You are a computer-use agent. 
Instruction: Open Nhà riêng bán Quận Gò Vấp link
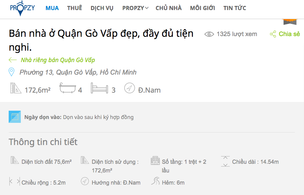(58, 60)
